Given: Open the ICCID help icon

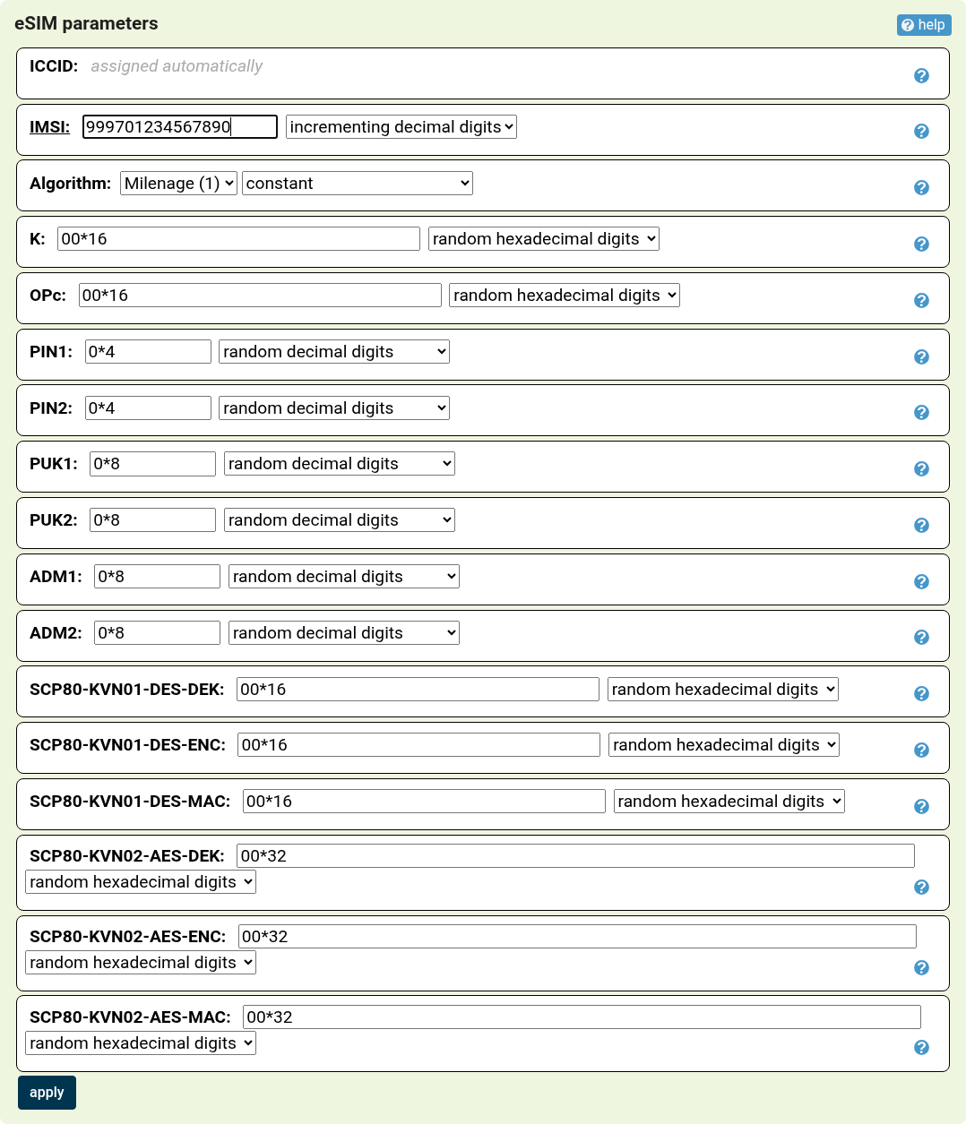Looking at the screenshot, I should 921,75.
